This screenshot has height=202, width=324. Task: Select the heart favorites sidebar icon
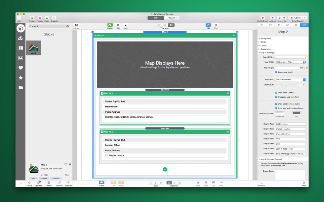tap(20, 68)
